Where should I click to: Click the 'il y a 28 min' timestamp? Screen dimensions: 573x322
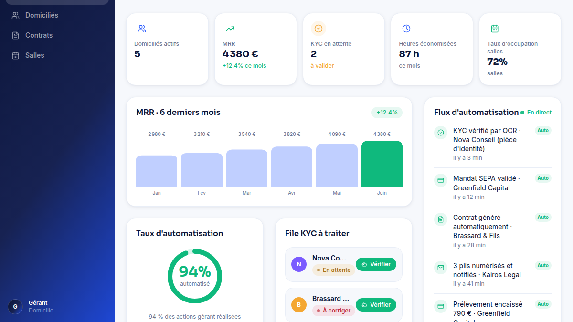[x=469, y=245]
